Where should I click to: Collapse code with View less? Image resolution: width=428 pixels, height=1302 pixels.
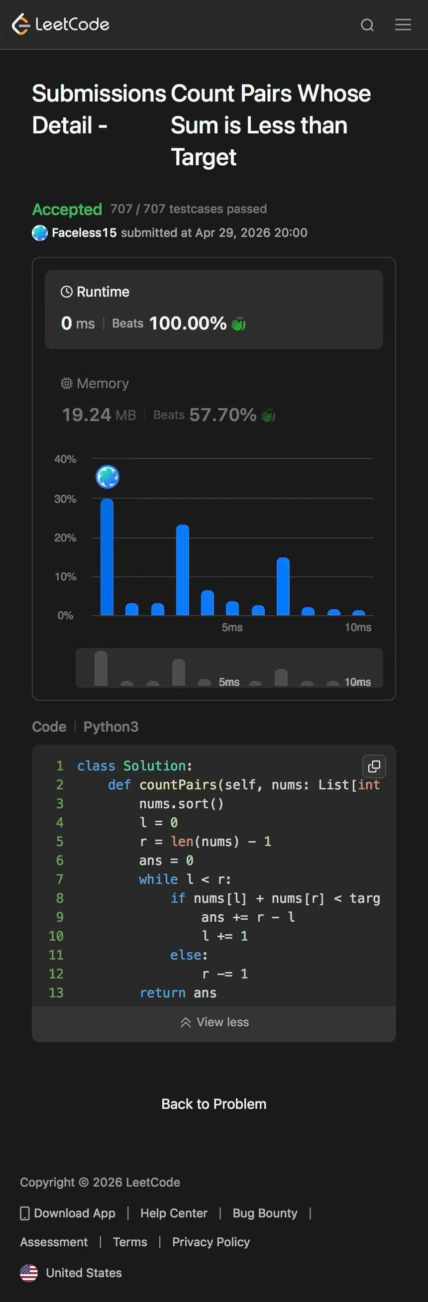click(214, 1022)
